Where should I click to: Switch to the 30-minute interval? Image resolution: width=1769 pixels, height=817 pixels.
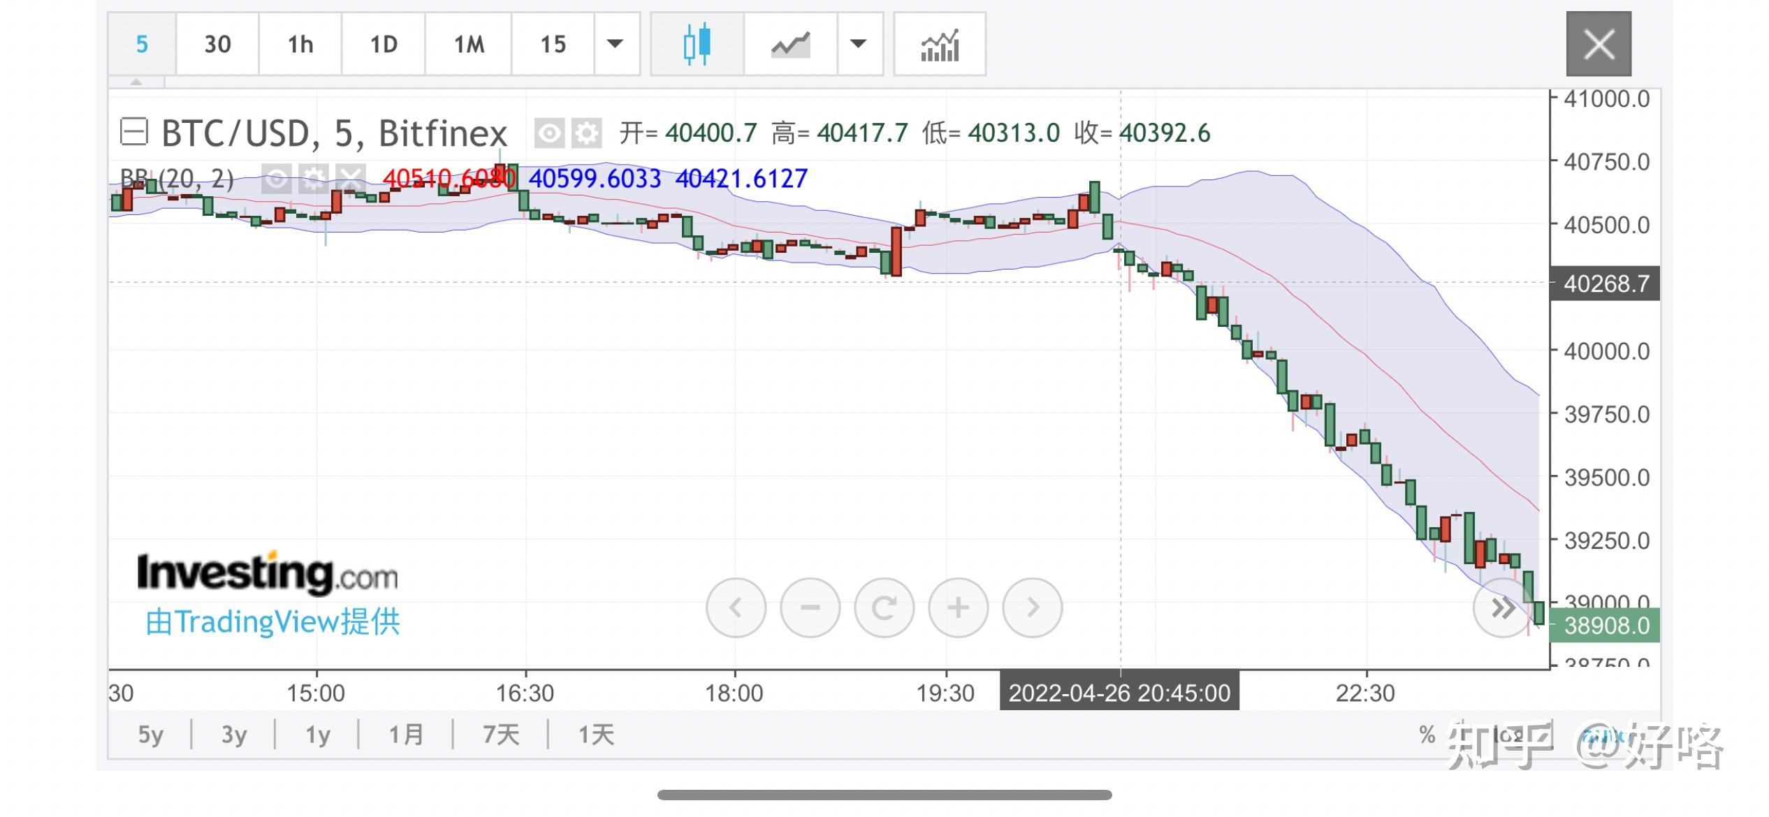click(217, 44)
